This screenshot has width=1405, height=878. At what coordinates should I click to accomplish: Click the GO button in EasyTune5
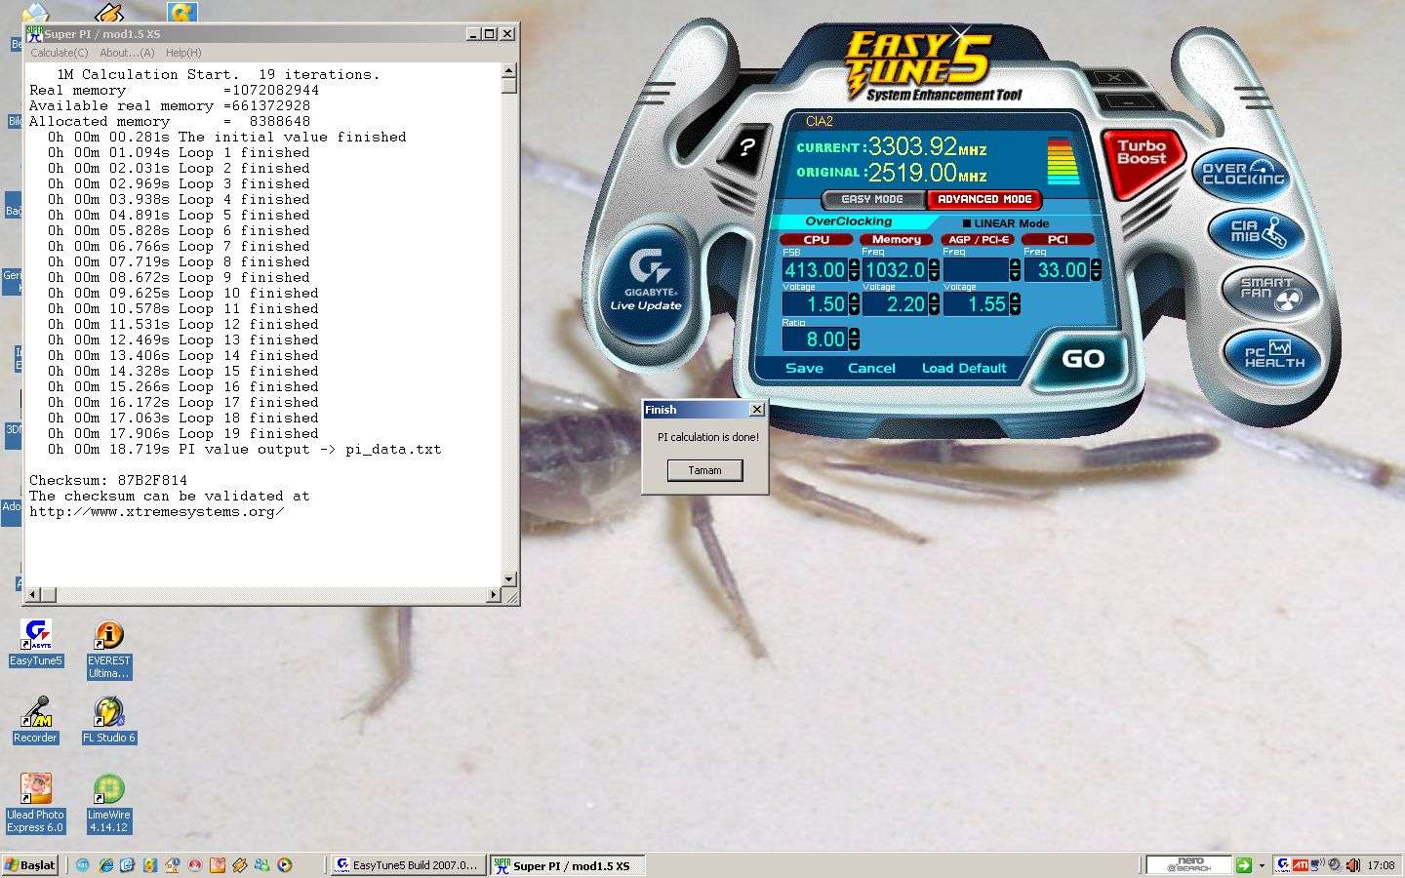[1083, 359]
